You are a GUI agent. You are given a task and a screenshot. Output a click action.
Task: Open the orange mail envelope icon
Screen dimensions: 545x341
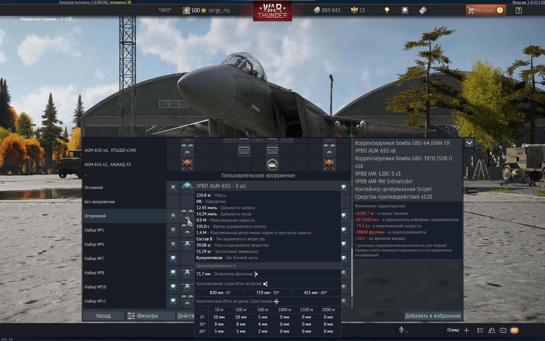click(x=514, y=330)
